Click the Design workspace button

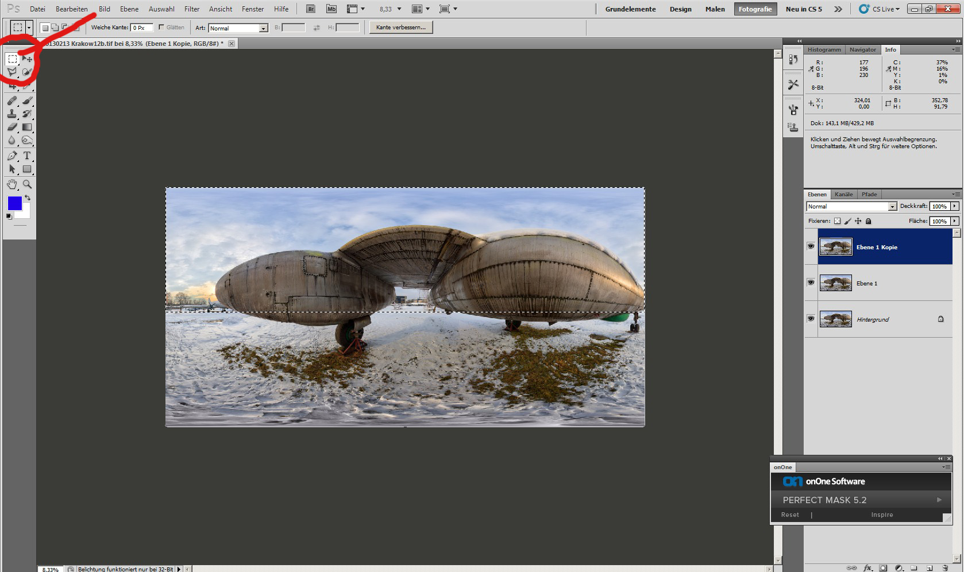tap(680, 9)
